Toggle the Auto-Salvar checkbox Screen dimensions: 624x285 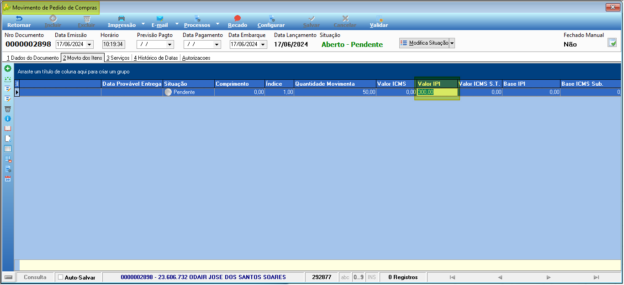tap(61, 277)
